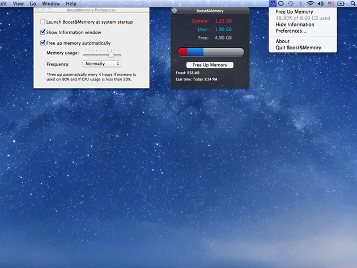357x268 pixels.
Task: Uncheck Show Information window
Action: tap(42, 32)
